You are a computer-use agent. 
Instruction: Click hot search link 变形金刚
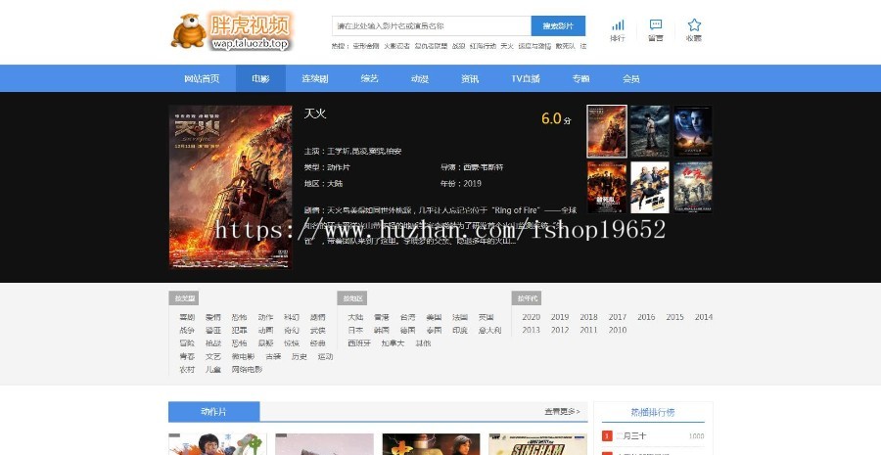pyautogui.click(x=366, y=46)
